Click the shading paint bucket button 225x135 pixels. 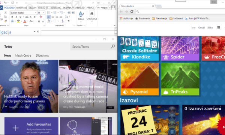pos(49,21)
